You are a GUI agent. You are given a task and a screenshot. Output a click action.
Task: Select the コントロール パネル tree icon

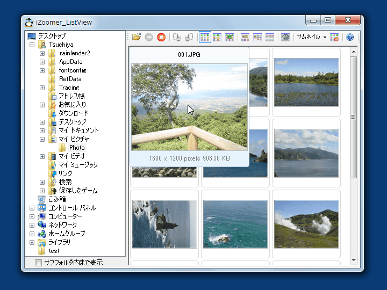click(42, 208)
